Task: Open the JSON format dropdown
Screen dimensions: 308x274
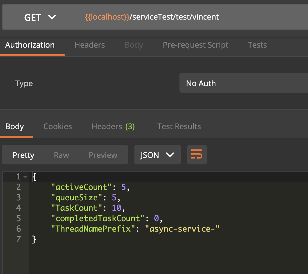Action: 158,155
